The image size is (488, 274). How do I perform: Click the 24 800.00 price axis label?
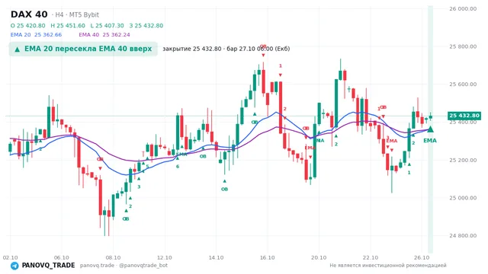(x=463, y=235)
